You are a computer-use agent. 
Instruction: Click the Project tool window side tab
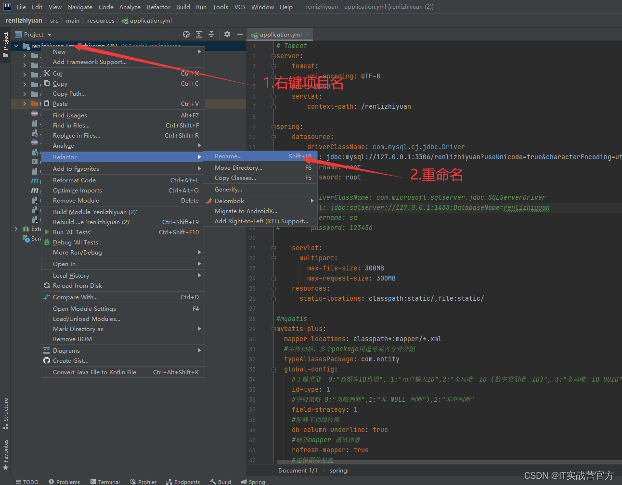(x=5, y=45)
